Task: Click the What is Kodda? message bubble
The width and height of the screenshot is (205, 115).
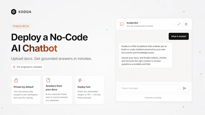Action: [179, 36]
